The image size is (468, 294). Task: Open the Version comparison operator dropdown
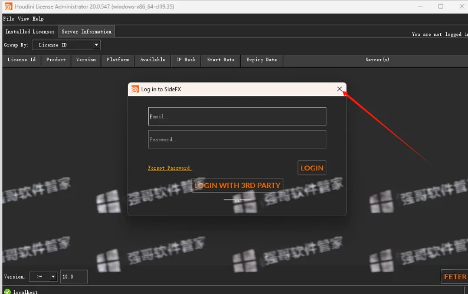click(x=43, y=277)
